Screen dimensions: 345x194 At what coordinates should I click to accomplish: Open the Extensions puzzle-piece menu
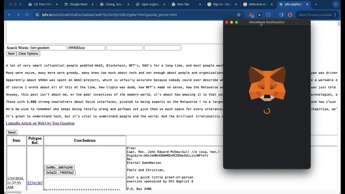coord(268,15)
